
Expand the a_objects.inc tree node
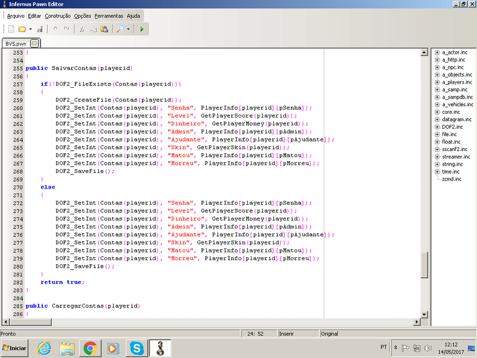(437, 75)
